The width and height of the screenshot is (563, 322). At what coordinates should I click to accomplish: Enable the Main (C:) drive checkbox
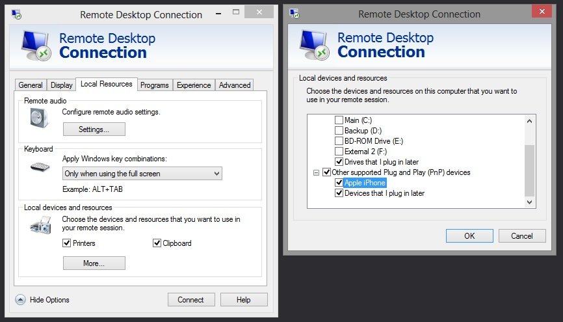point(339,120)
